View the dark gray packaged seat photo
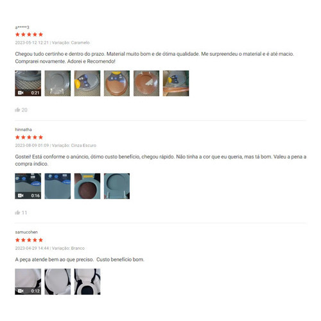Screen dimensions: 321x321 point(58,186)
